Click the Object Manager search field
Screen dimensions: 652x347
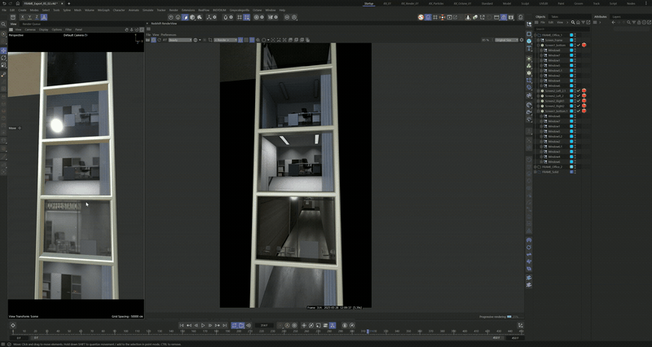pyautogui.click(x=562, y=29)
